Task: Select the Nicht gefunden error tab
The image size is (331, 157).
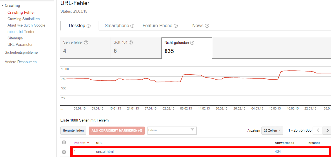Action: point(187,48)
